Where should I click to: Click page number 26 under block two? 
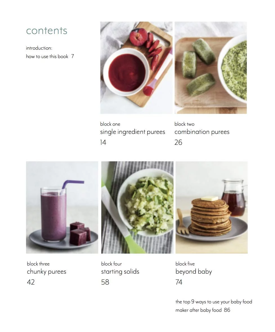click(x=178, y=142)
